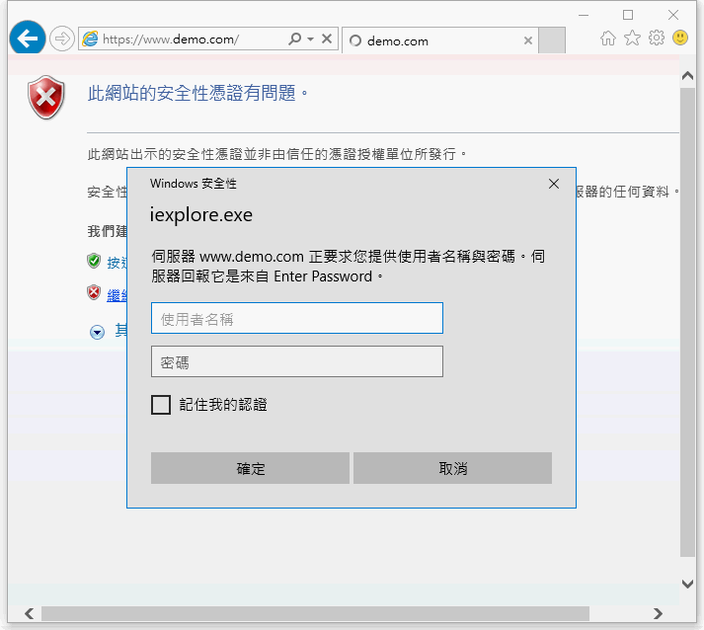704x630 pixels.
Task: Click the vertical scrollbar thumb
Action: [687, 323]
